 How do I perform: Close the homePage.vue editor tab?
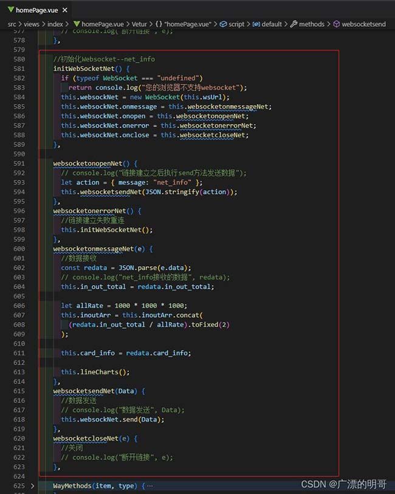[64, 10]
